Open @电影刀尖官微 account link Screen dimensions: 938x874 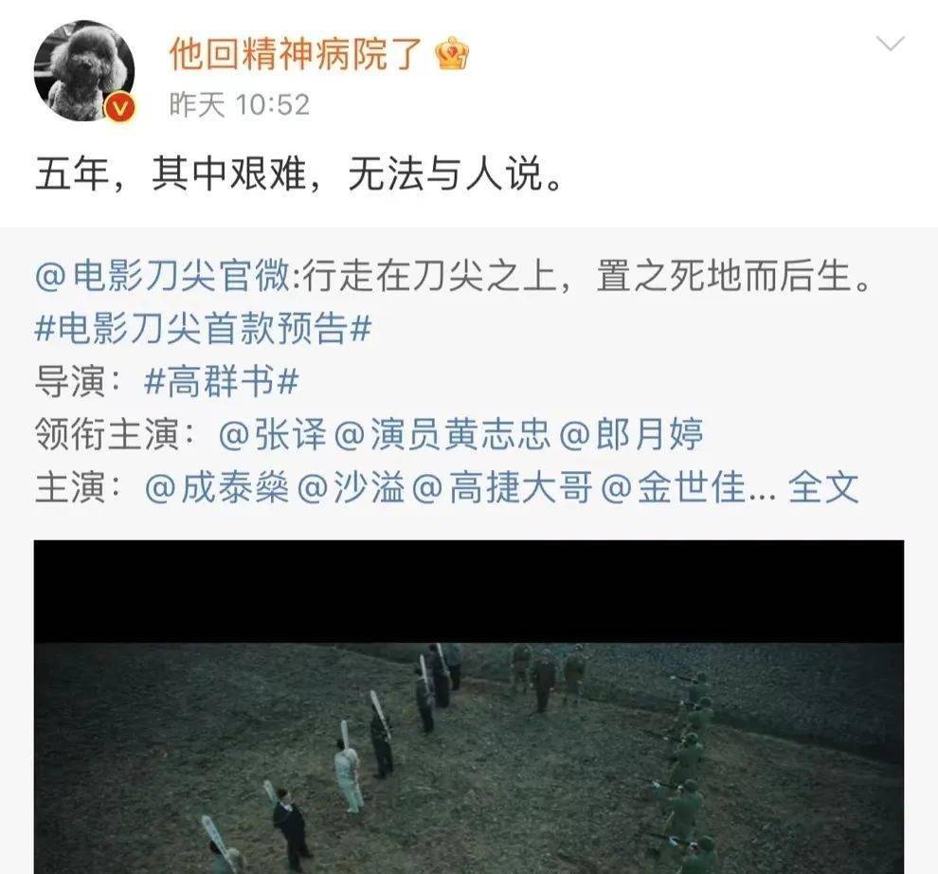coord(163,278)
